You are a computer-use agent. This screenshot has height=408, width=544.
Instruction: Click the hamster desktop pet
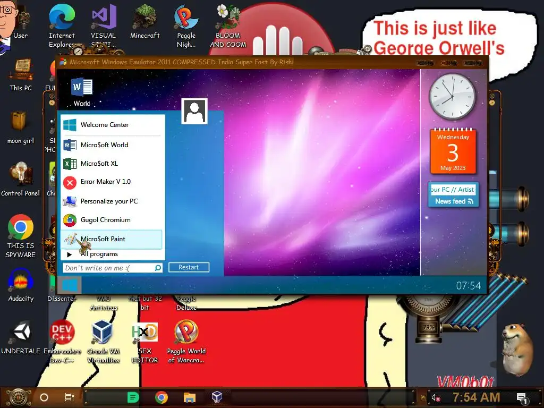tap(518, 350)
